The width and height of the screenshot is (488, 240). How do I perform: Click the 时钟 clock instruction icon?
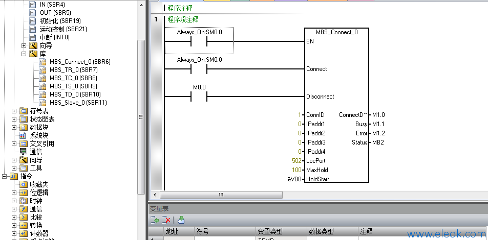point(24,201)
